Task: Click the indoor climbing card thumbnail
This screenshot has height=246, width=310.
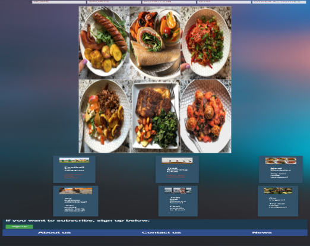Action: point(75,191)
